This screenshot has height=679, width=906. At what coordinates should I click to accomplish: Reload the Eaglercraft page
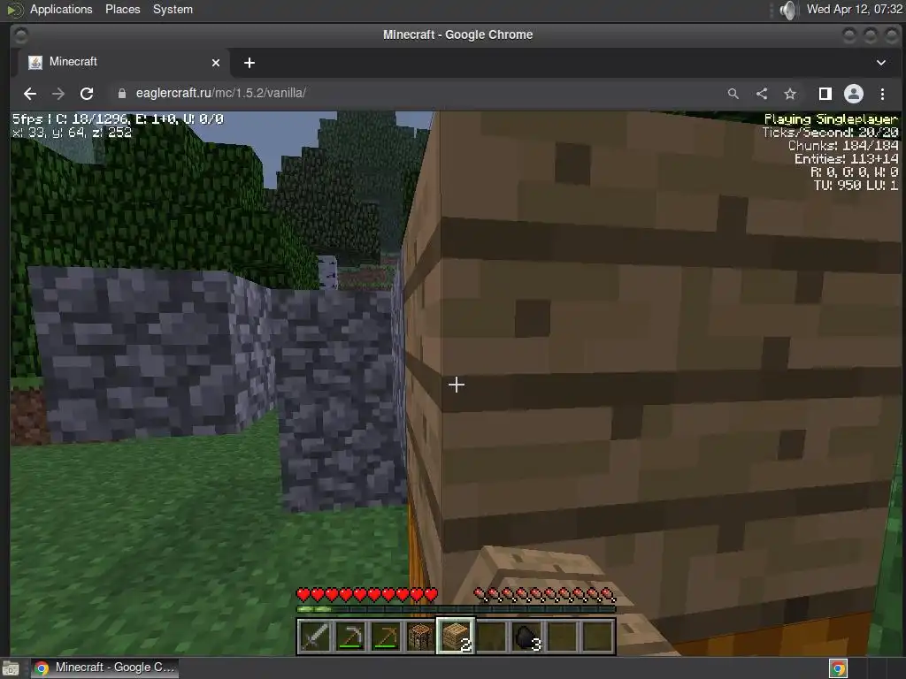pos(87,94)
